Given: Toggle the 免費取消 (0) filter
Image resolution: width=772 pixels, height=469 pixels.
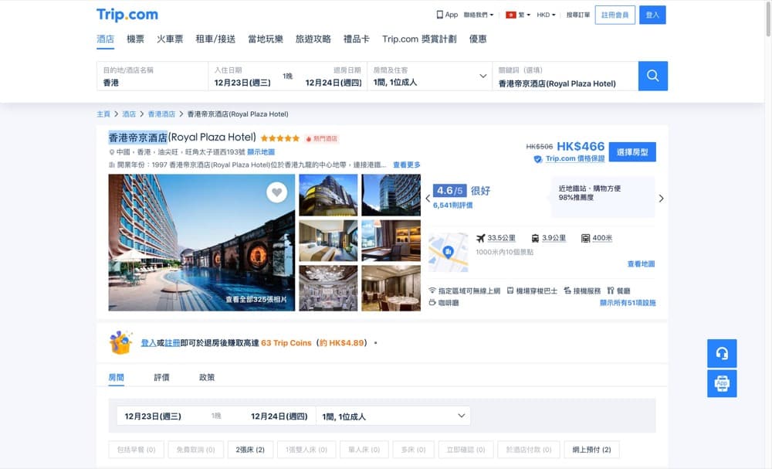Looking at the screenshot, I should point(195,450).
